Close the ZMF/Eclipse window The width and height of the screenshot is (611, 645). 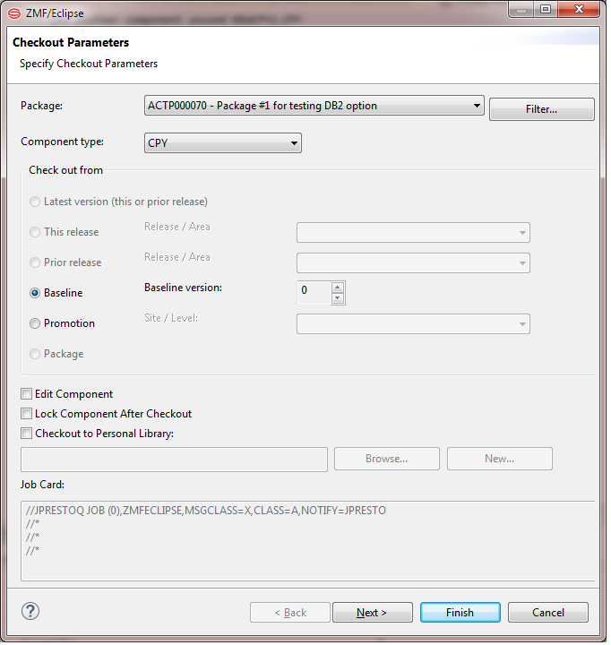(579, 10)
